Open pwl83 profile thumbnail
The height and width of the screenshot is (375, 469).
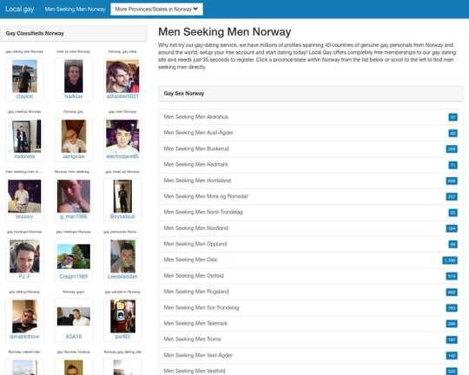point(122,316)
